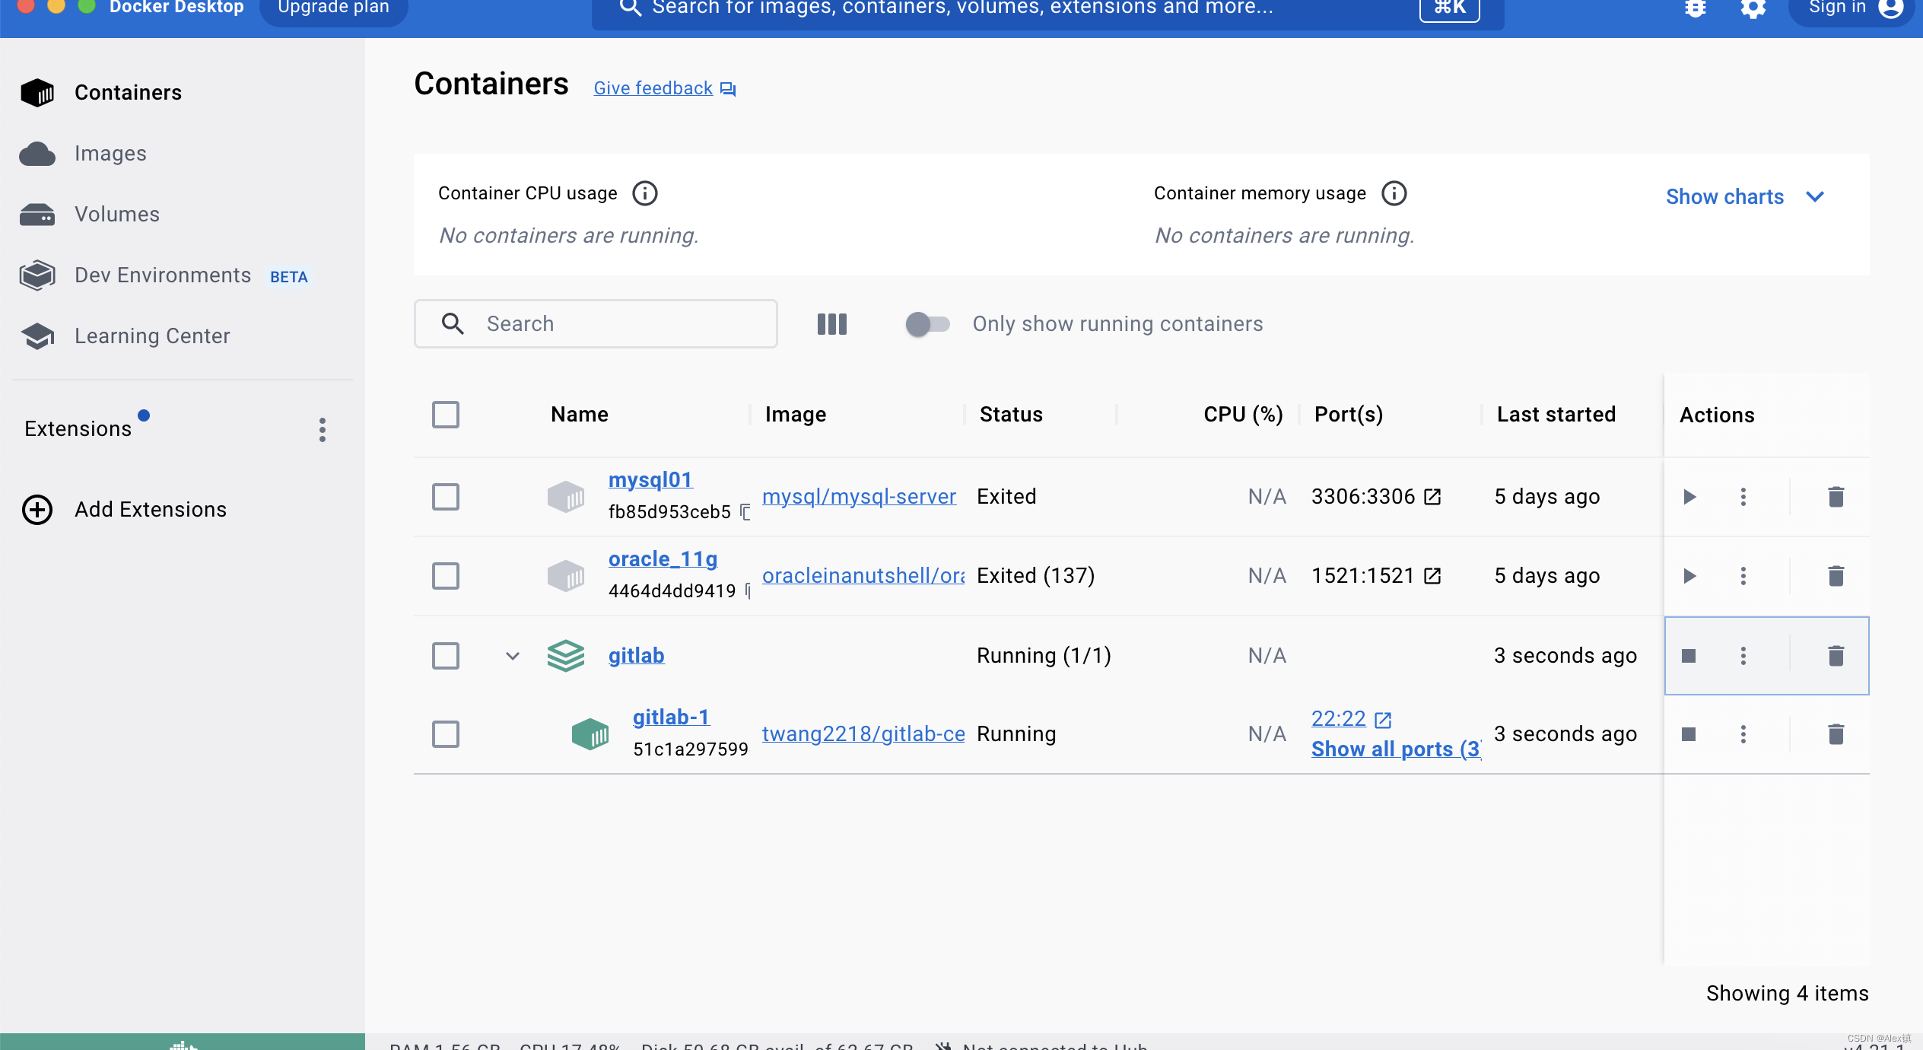Open mysql01 more actions menu

coord(1743,497)
